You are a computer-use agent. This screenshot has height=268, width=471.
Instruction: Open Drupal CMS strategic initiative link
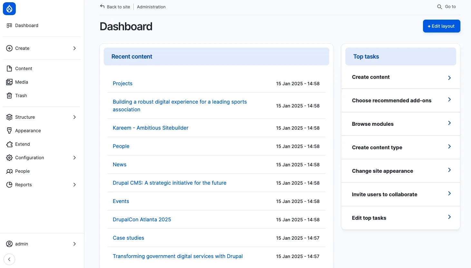(169, 183)
